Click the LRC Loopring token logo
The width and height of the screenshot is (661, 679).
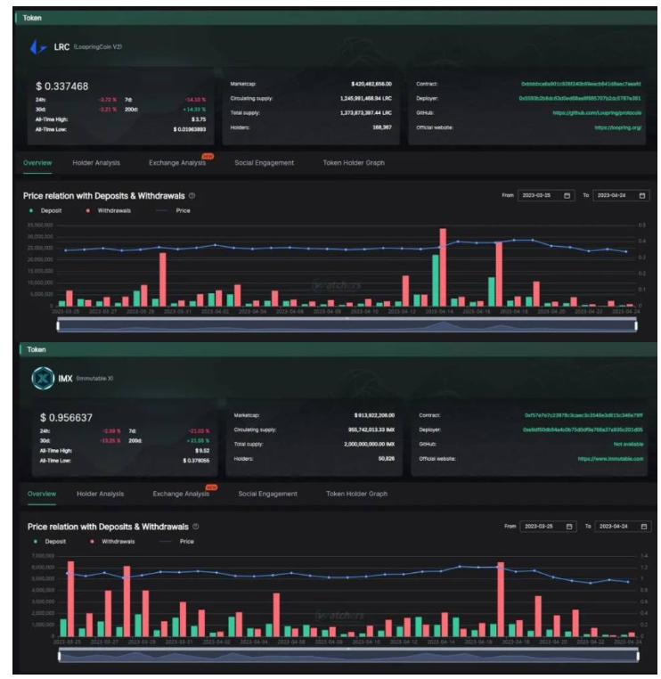37,46
